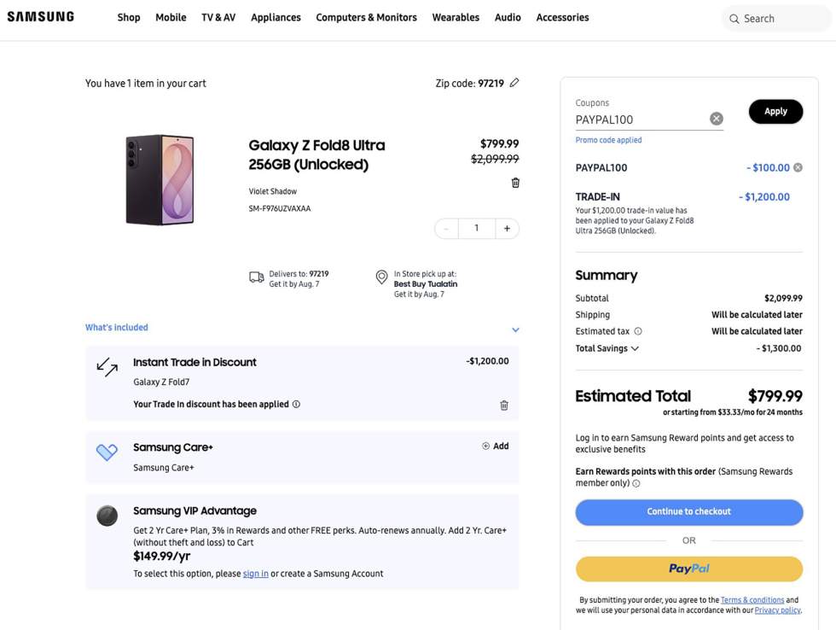Delete the Instant Trade in Discount

click(x=504, y=405)
